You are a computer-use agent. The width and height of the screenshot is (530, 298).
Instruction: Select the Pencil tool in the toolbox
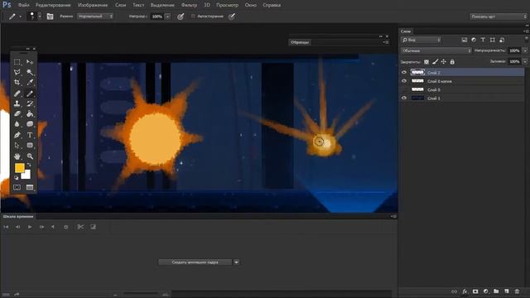click(x=30, y=94)
